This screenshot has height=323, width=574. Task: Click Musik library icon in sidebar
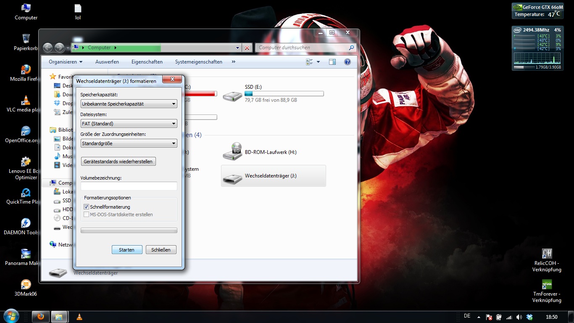click(58, 156)
